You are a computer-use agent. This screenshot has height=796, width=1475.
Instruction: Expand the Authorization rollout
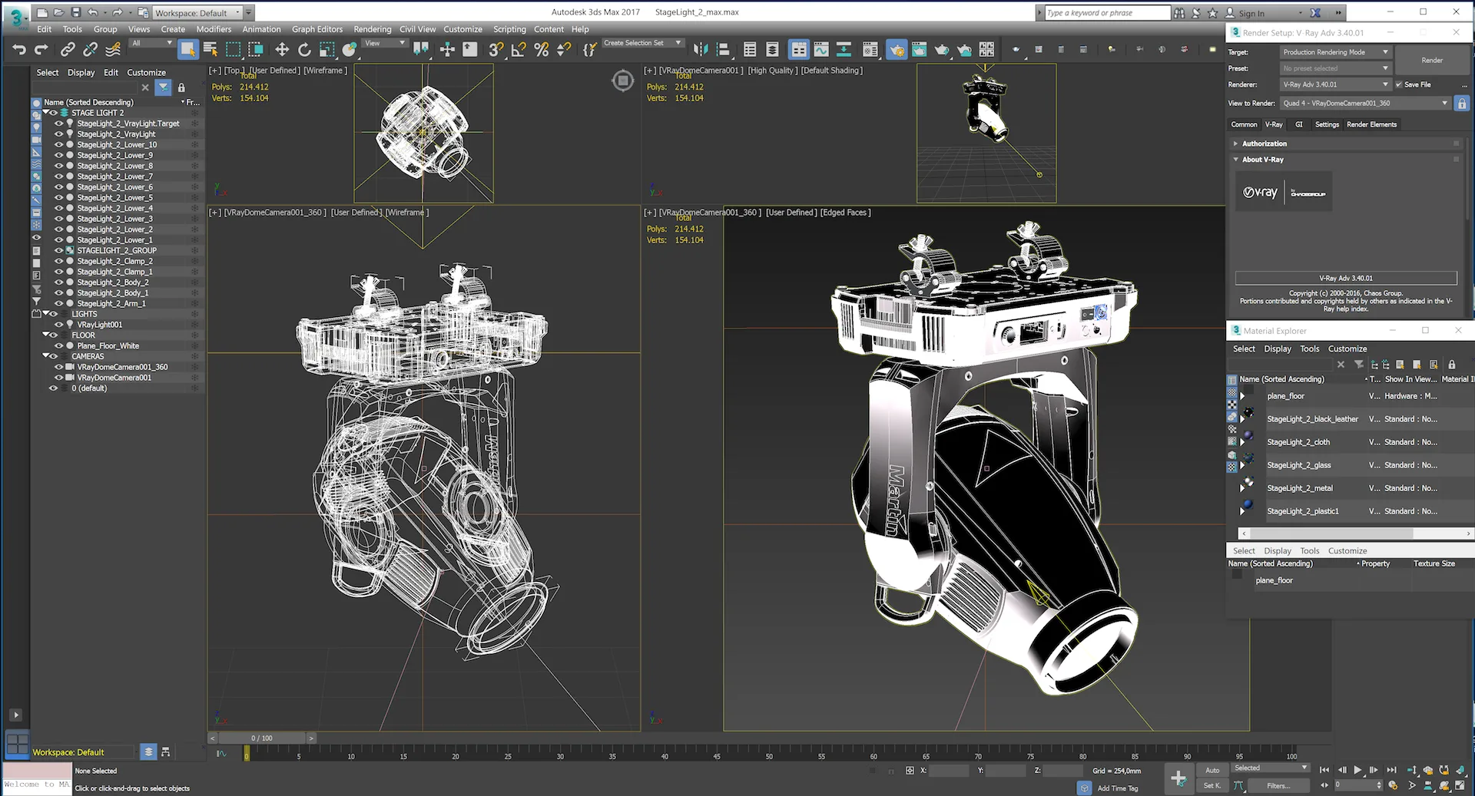point(1264,144)
